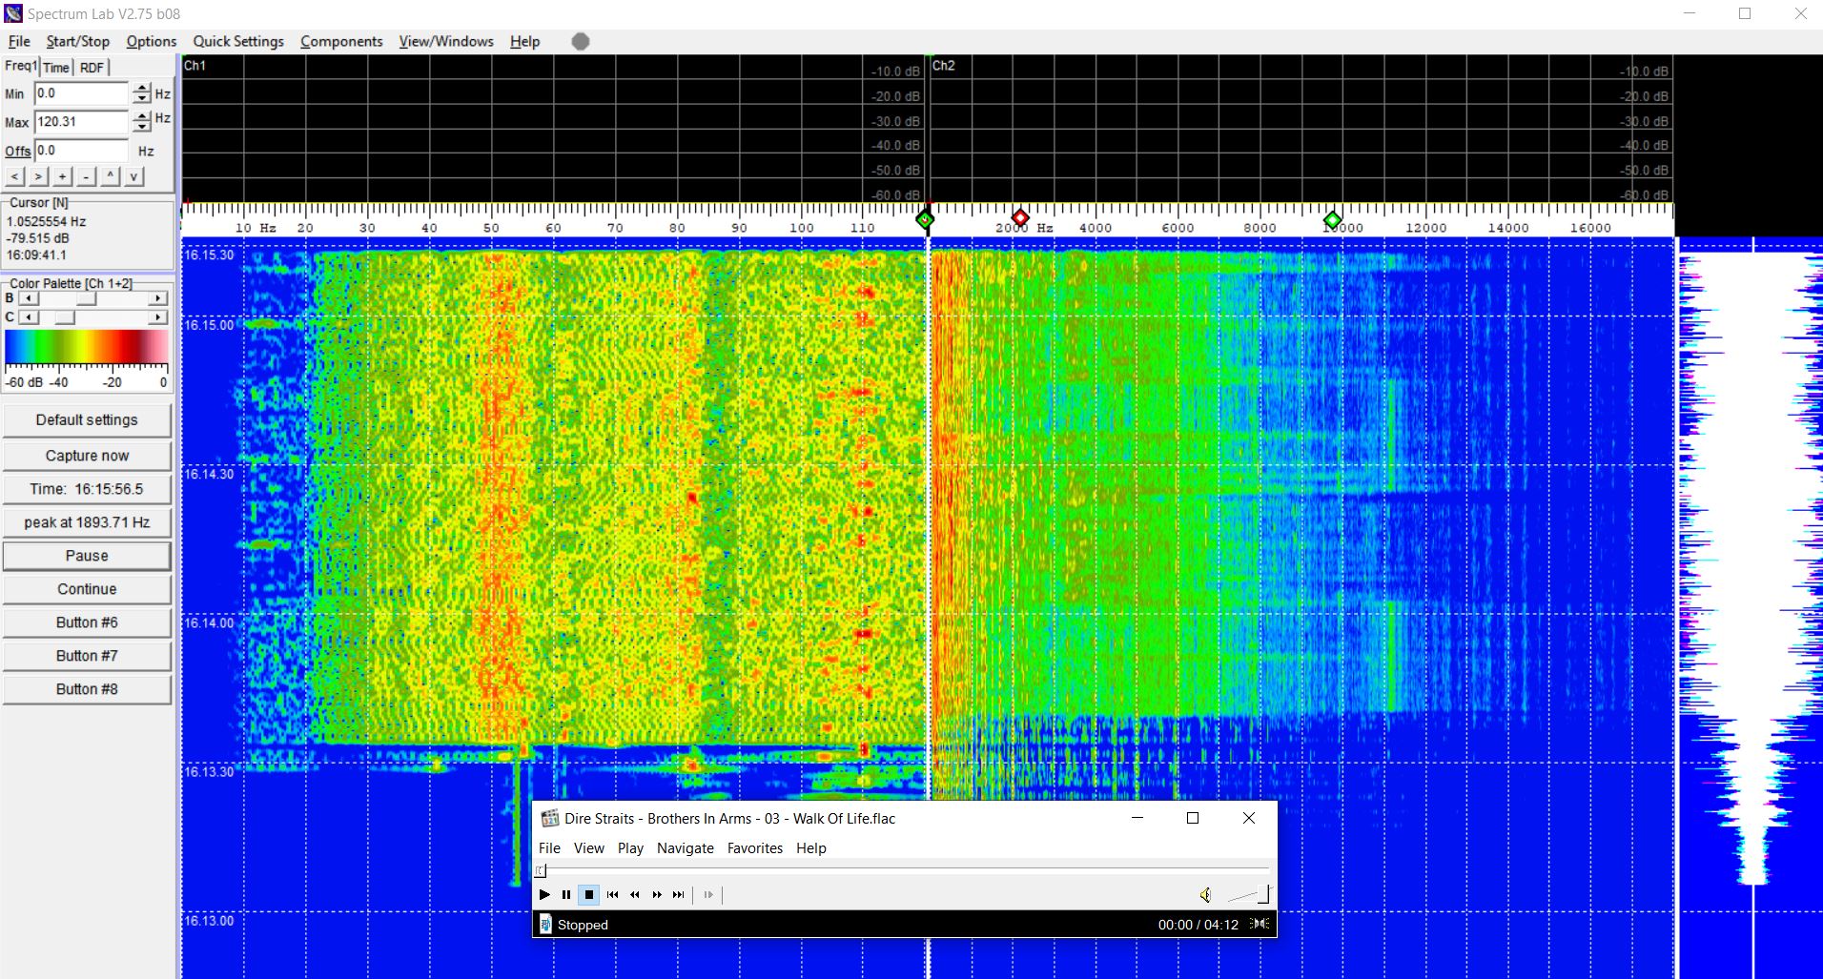
Task: Mute audio with the speaker icon
Action: tap(1205, 894)
